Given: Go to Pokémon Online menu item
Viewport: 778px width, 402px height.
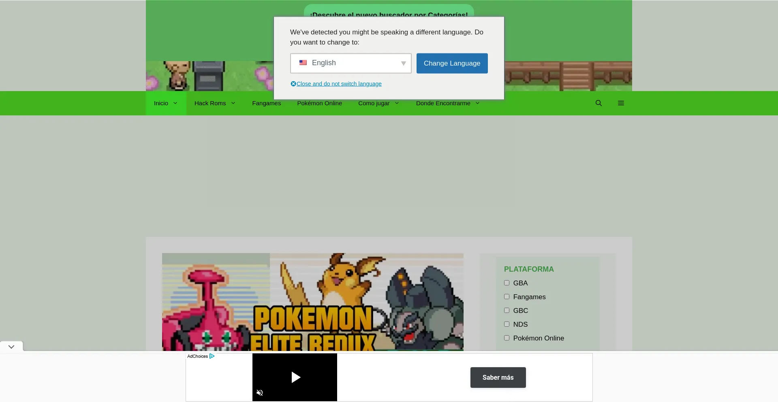Looking at the screenshot, I should (319, 103).
